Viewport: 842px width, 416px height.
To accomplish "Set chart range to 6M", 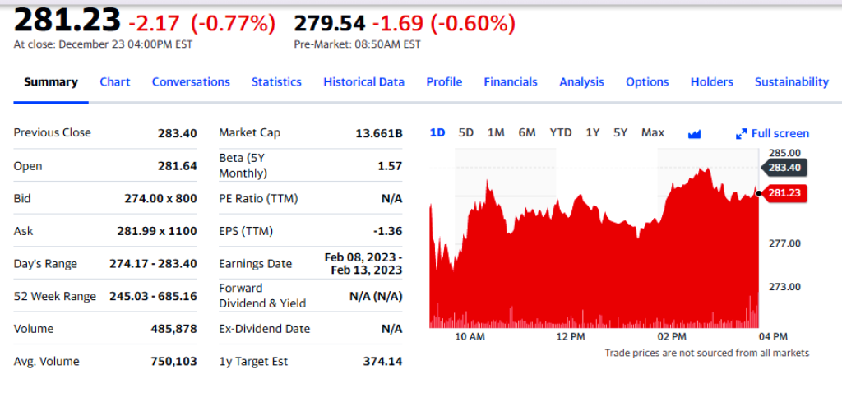I will click(527, 132).
